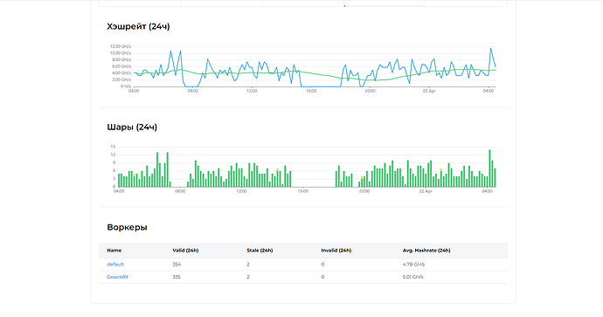Click the 12:00 label on shares chart
The width and height of the screenshot is (603, 317).
coord(241,191)
